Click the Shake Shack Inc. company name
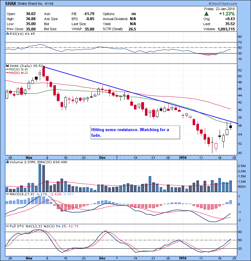Image resolution: width=251 pixels, height=261 pixels. (30, 3)
